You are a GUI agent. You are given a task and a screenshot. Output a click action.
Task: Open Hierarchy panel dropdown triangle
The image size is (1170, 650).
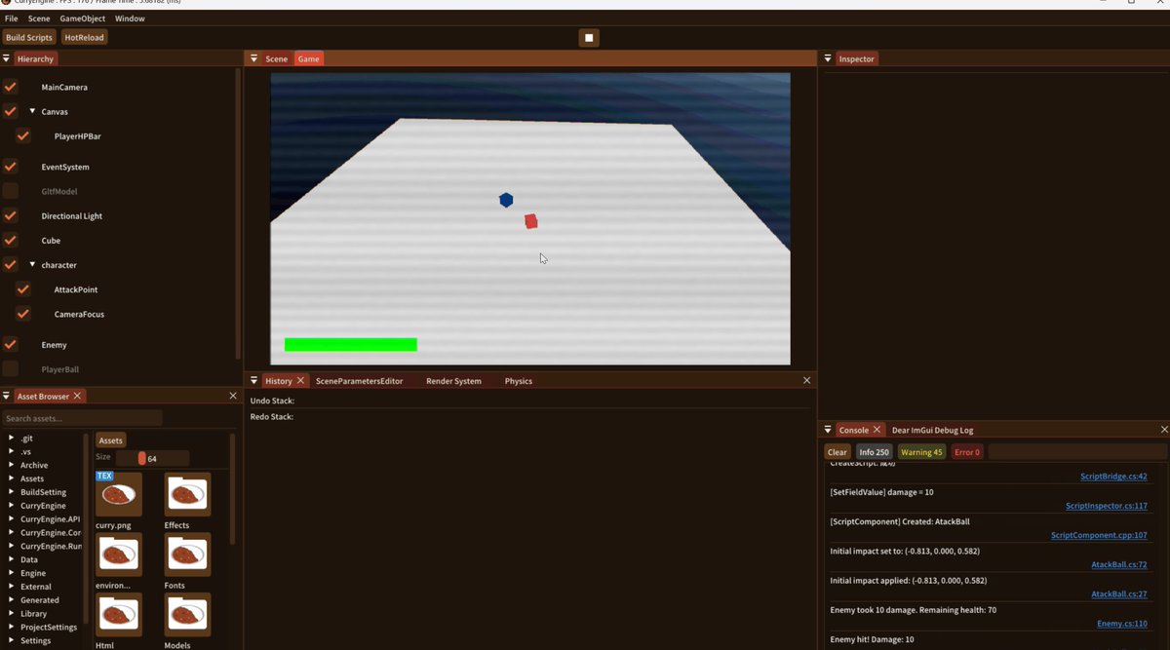coord(6,58)
